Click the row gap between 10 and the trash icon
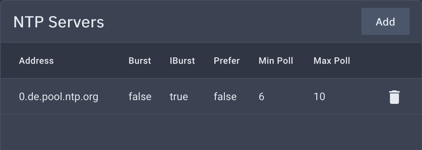The height and width of the screenshot is (150, 422). [x=357, y=97]
